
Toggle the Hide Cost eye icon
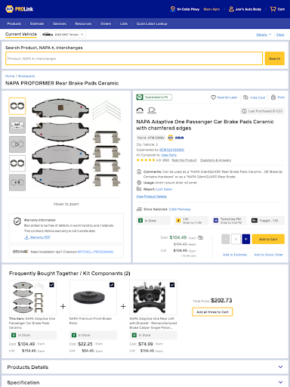(245, 98)
